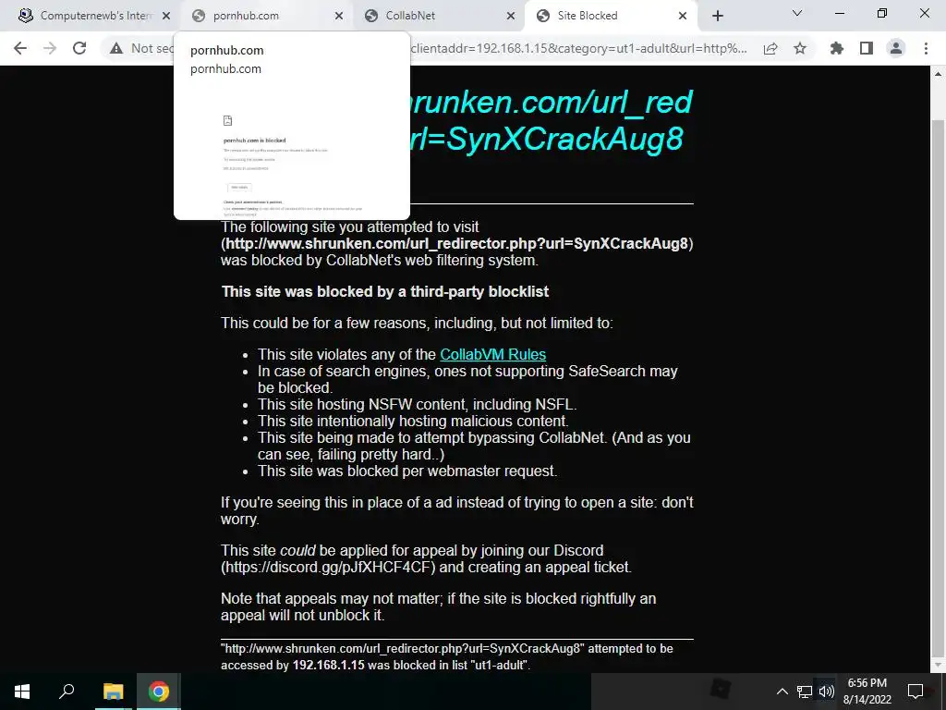The width and height of the screenshot is (946, 710).
Task: Toggle the browser side panel
Action: [x=867, y=48]
